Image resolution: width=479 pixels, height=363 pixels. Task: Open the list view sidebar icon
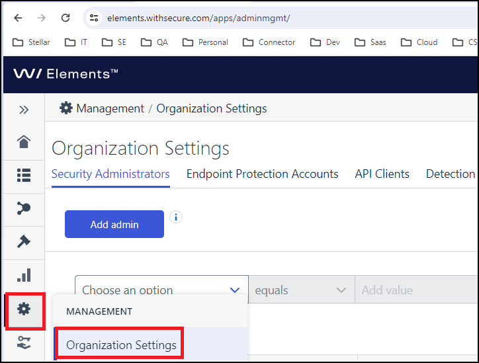click(24, 175)
